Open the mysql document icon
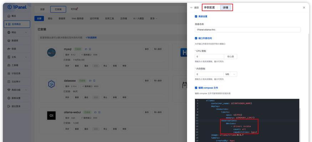 click(x=90, y=49)
